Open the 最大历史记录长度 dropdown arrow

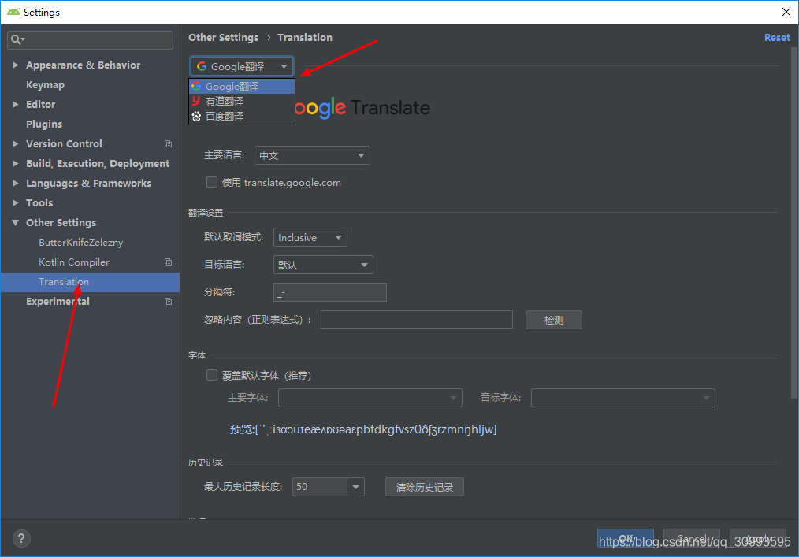(x=355, y=487)
